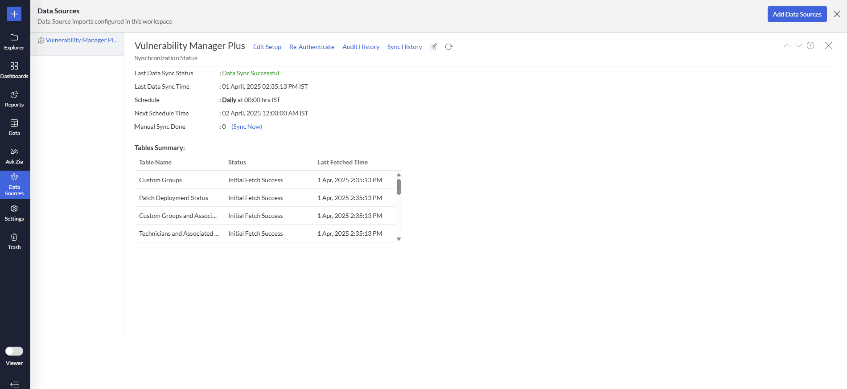
Task: Open the Explorer sidebar icon
Action: 14,42
